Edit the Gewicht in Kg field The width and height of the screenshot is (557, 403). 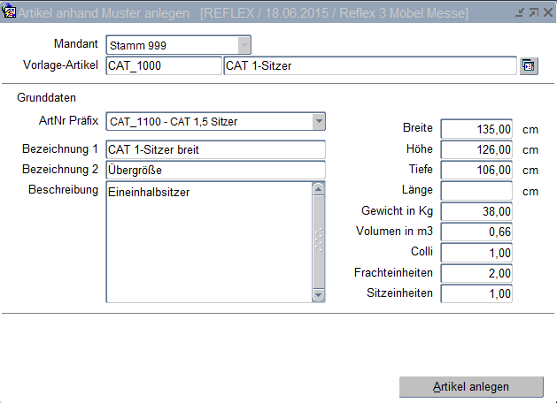476,211
